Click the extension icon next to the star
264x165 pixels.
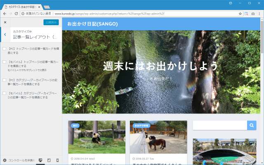tap(246, 14)
